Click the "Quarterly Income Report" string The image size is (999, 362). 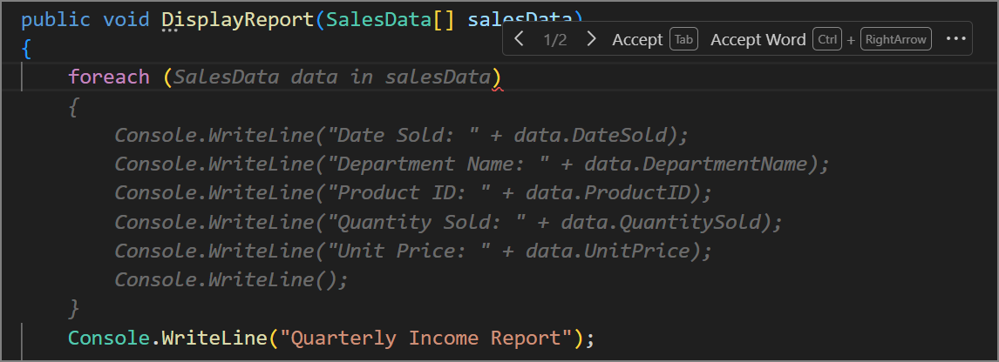point(425,338)
